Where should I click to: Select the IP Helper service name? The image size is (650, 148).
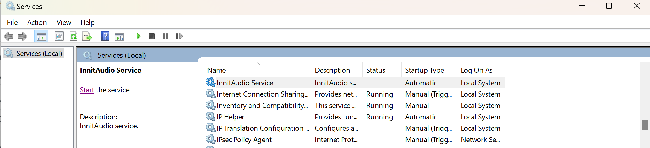point(231,117)
